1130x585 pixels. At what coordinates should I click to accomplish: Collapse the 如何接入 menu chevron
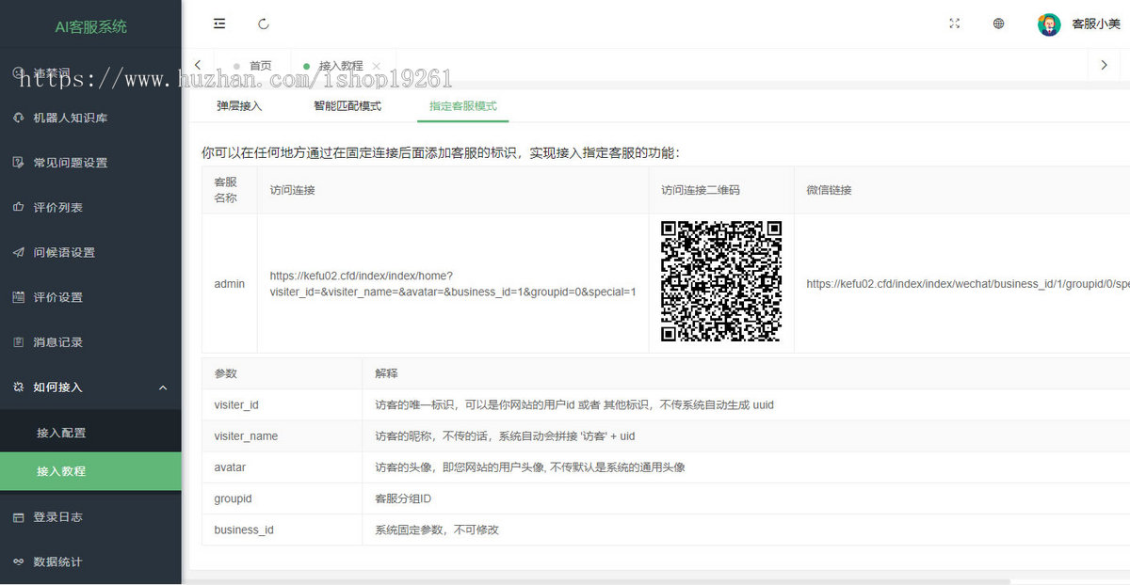point(163,387)
